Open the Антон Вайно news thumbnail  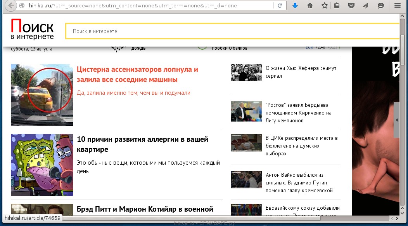pyautogui.click(x=246, y=180)
